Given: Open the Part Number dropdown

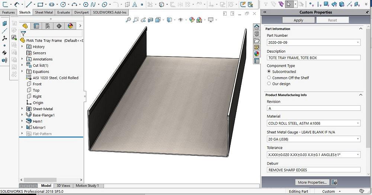Looking at the screenshot, I should click(x=358, y=42).
